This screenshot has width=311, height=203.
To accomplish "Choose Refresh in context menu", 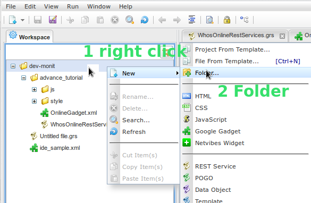I will click(144, 132).
